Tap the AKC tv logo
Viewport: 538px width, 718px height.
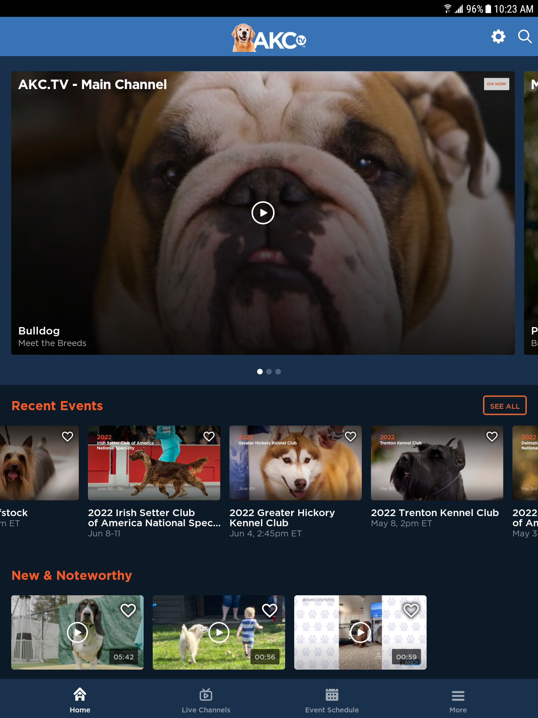coord(269,38)
